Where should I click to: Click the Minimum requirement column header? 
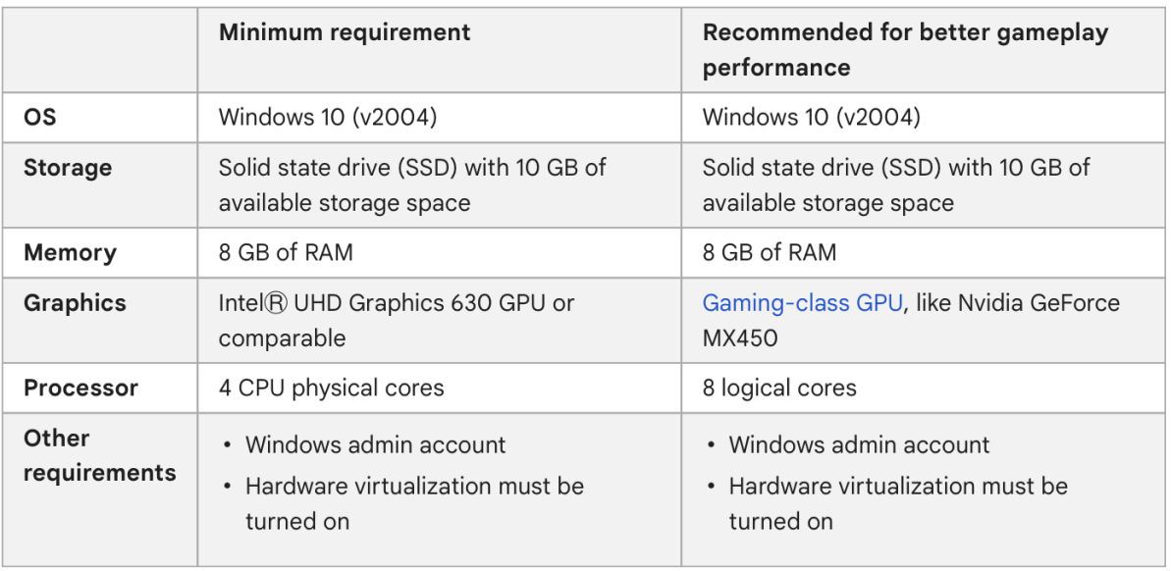[x=344, y=32]
